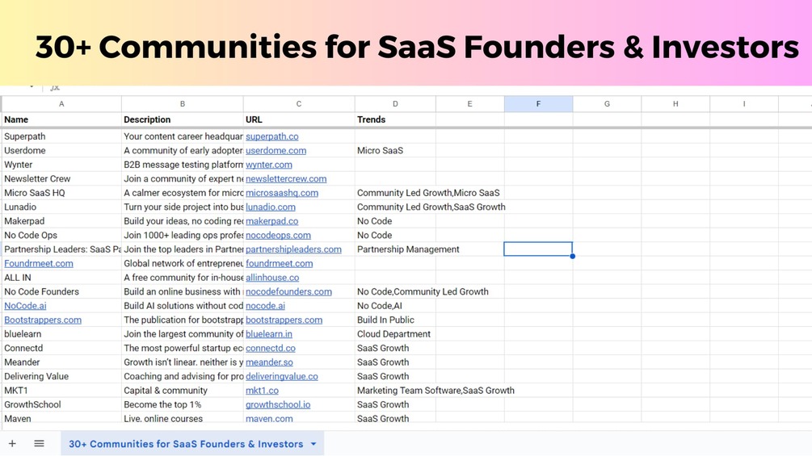Select the Cloud Department trends cell

pos(395,334)
